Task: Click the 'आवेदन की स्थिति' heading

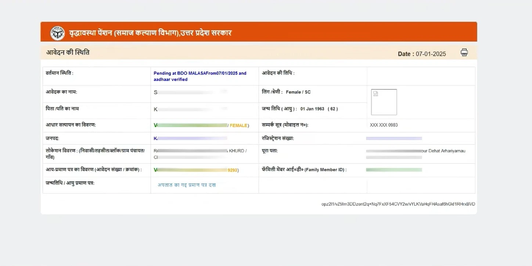Action: pos(68,53)
